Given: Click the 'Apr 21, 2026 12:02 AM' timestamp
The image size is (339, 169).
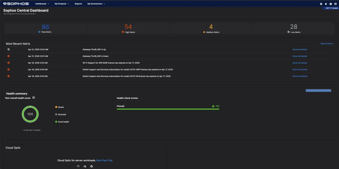Looking at the screenshot, I should click(38, 50).
